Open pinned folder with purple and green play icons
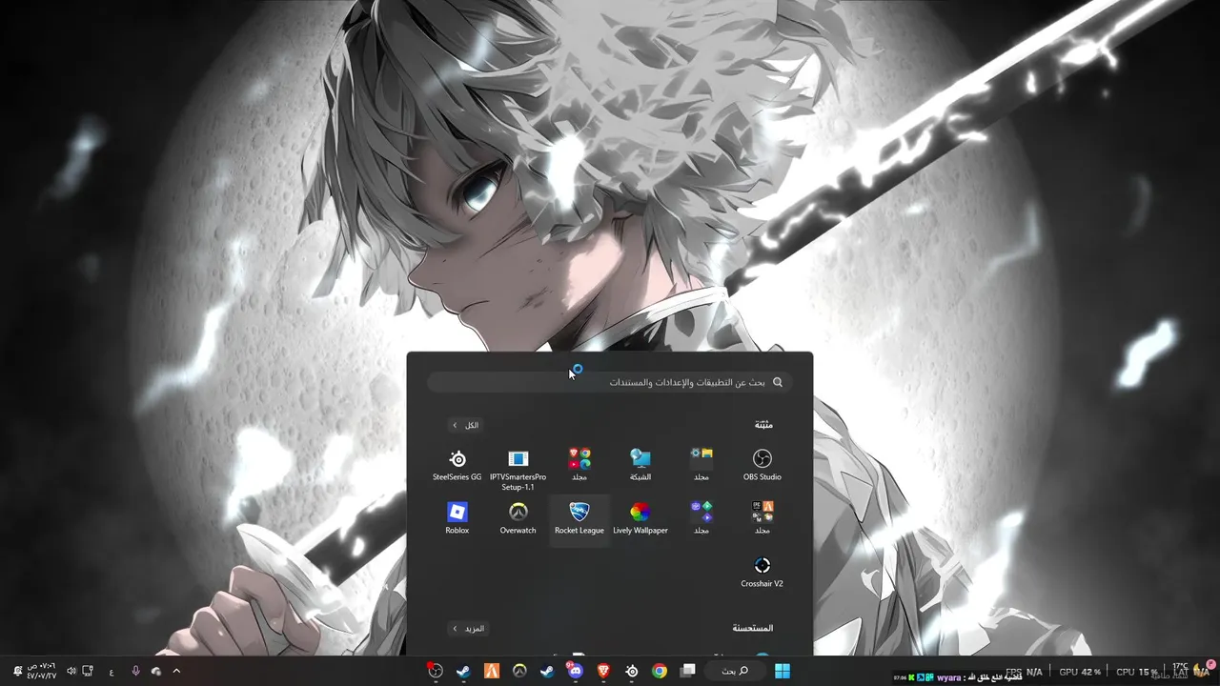Viewport: 1220px width, 686px height. click(701, 517)
